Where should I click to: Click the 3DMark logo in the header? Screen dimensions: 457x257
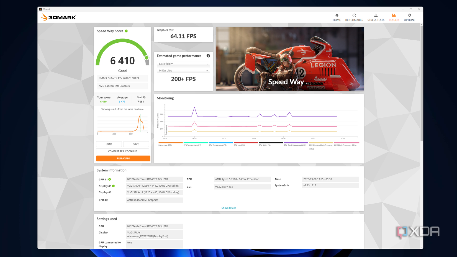[58, 17]
